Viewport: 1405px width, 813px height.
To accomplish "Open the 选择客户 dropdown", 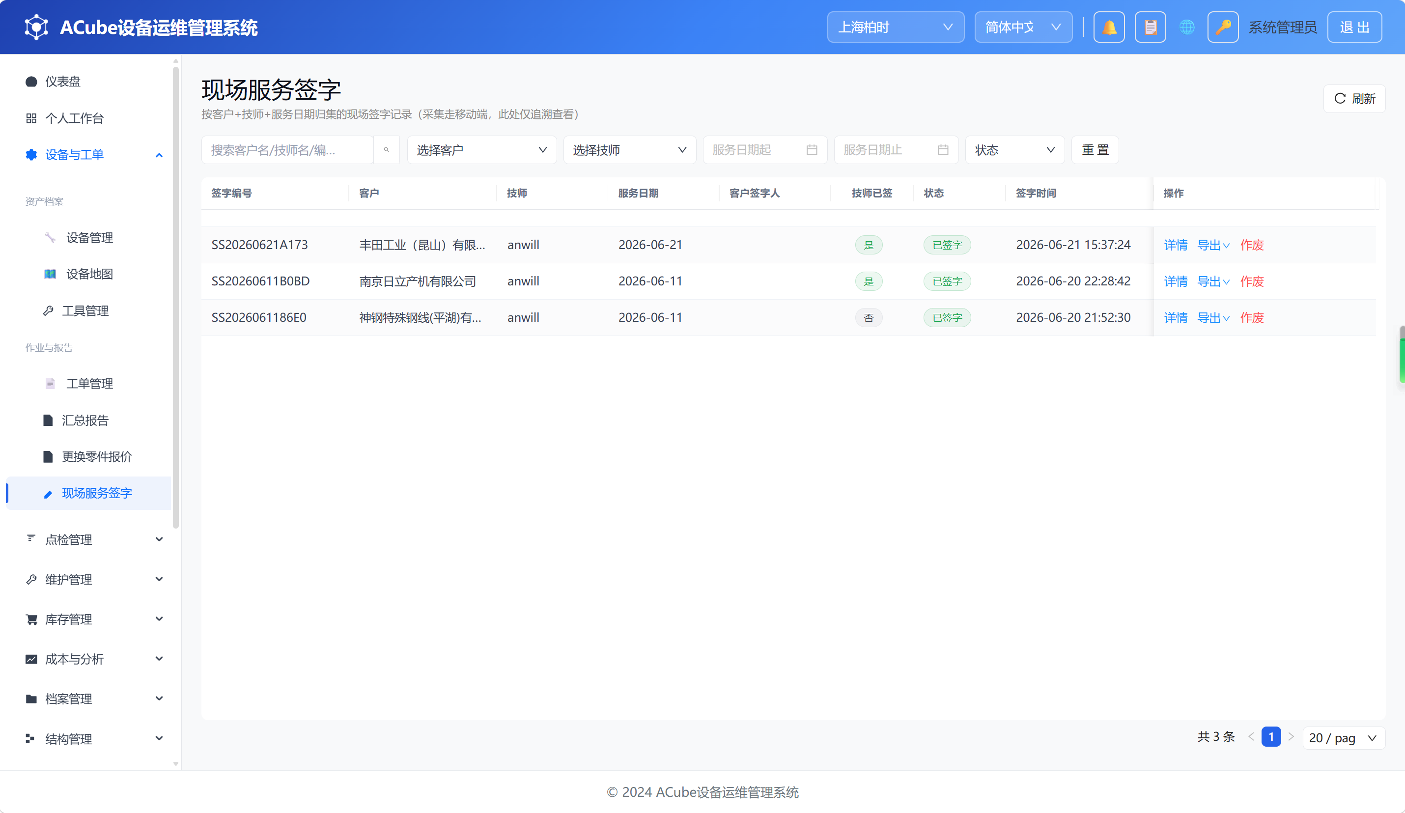I will (482, 149).
